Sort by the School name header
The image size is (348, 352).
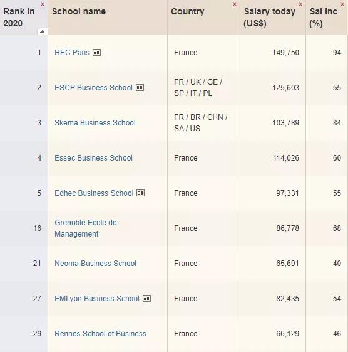pyautogui.click(x=79, y=11)
